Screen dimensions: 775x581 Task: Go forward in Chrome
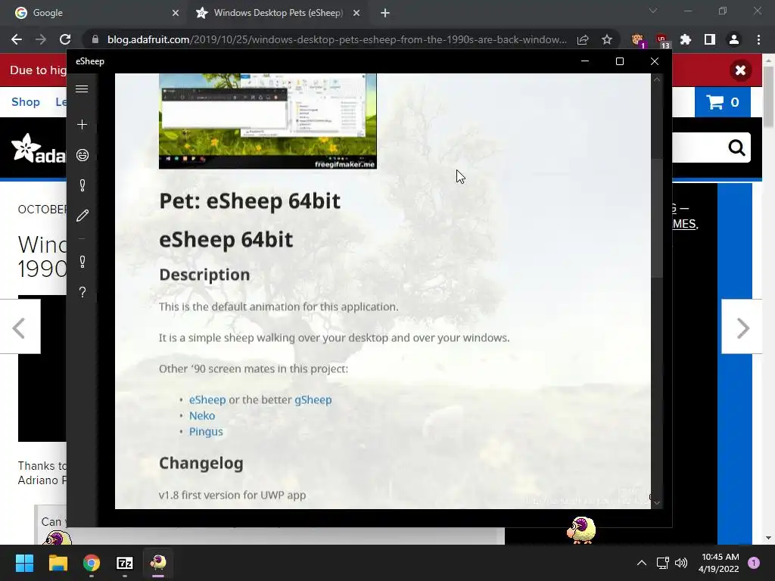[x=41, y=39]
